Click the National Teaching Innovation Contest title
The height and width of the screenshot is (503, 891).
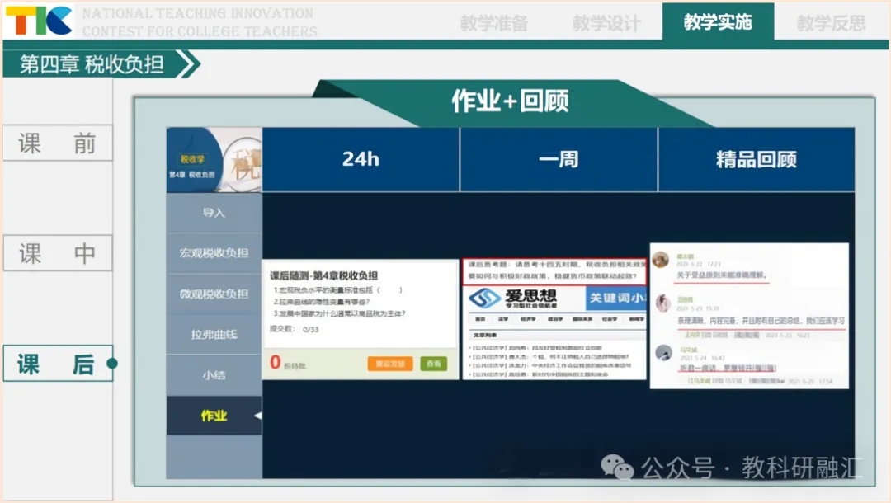(200, 22)
